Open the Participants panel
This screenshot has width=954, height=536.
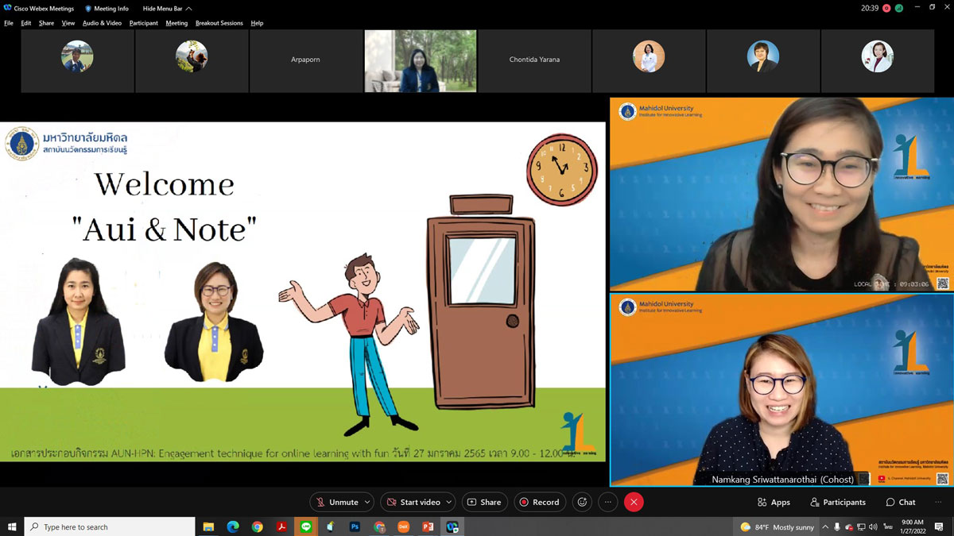[x=837, y=502]
